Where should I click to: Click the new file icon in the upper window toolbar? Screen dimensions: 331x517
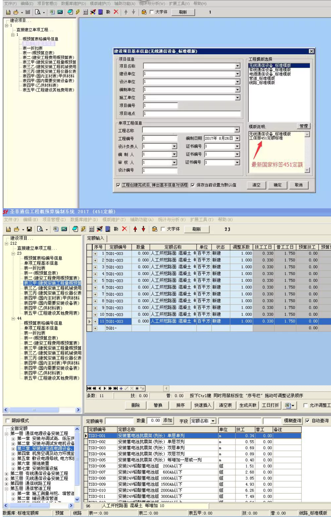pyautogui.click(x=8, y=12)
